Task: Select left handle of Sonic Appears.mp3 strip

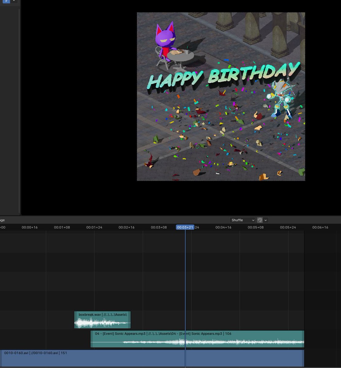Action: [92, 339]
